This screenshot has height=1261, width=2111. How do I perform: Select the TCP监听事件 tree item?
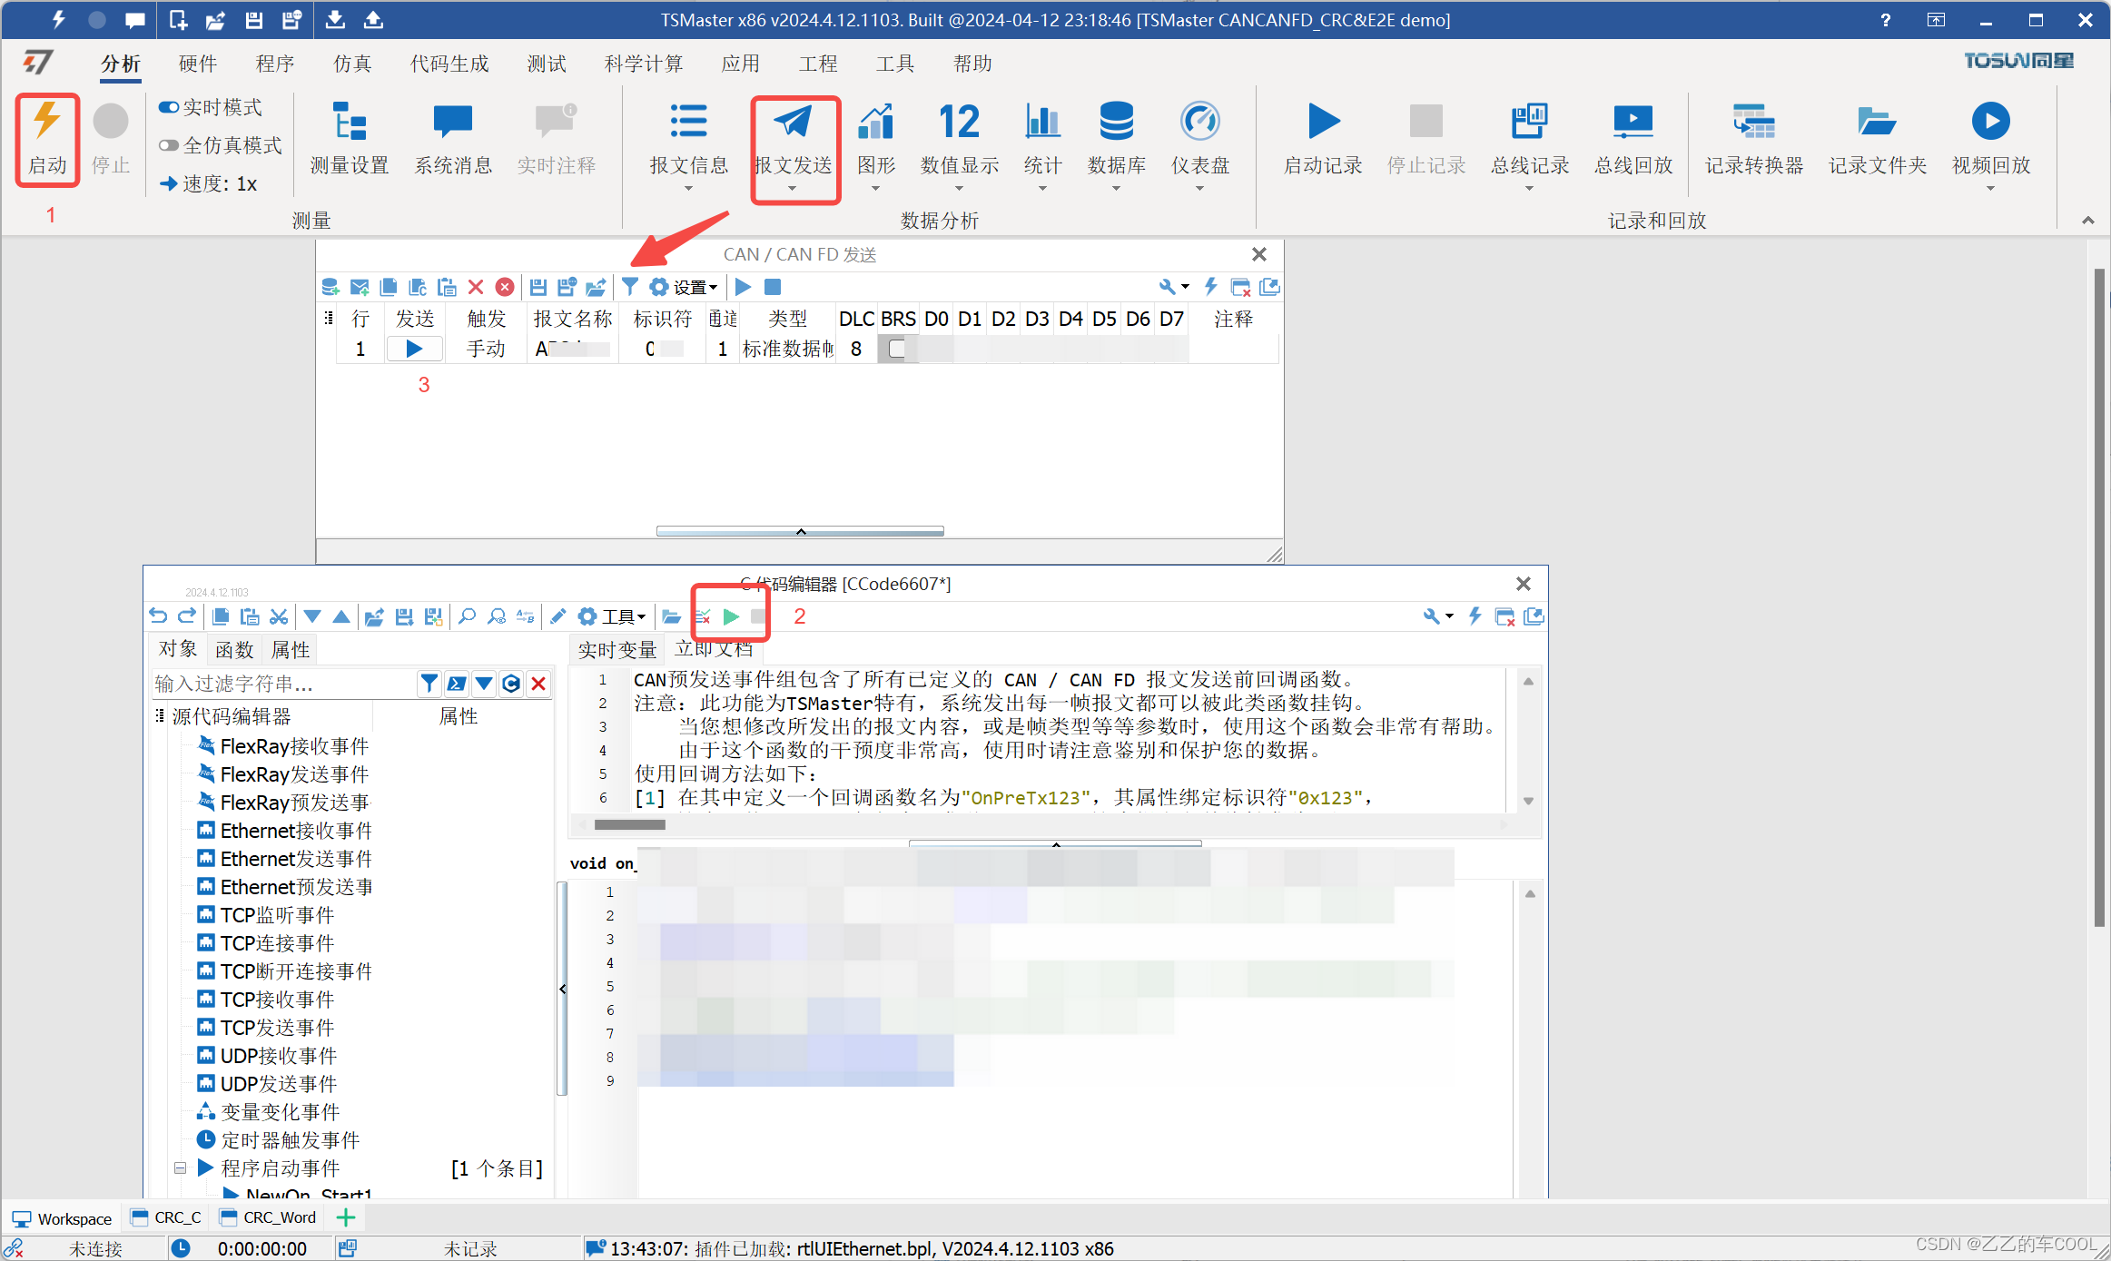coord(277,915)
